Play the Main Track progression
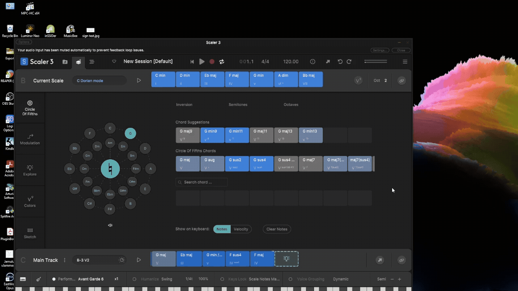Viewport: 518px width, 291px height. [139, 260]
